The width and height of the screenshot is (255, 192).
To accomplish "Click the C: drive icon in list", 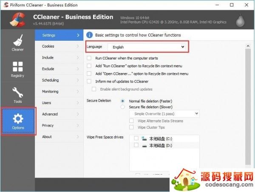I will pyautogui.click(x=144, y=138).
